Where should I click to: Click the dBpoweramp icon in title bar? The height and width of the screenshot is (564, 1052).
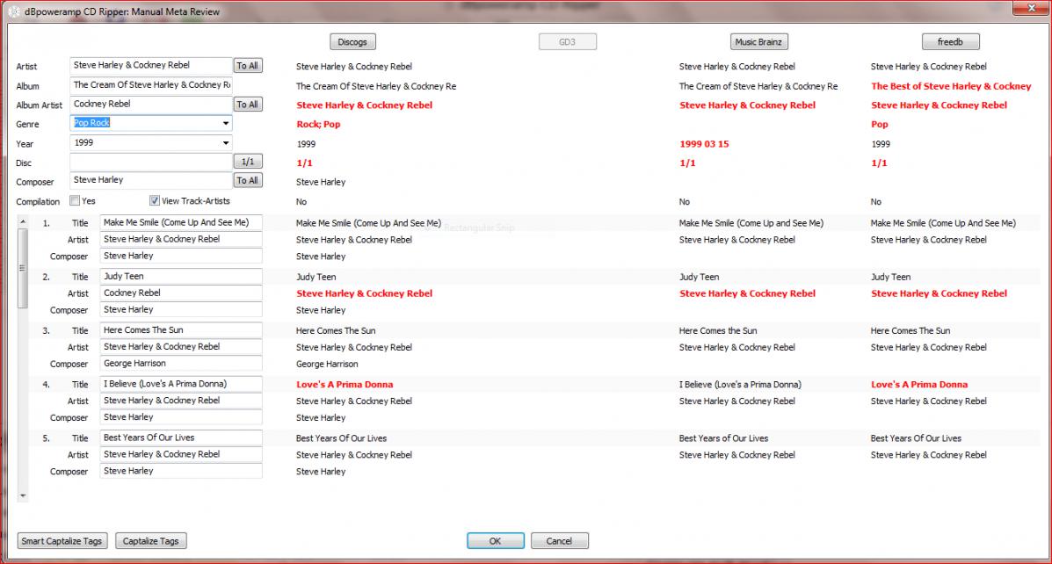[x=12, y=11]
